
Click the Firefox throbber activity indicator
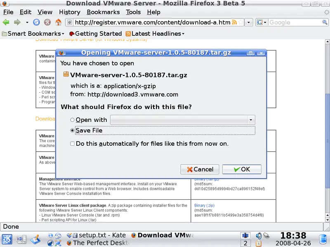(x=327, y=12)
